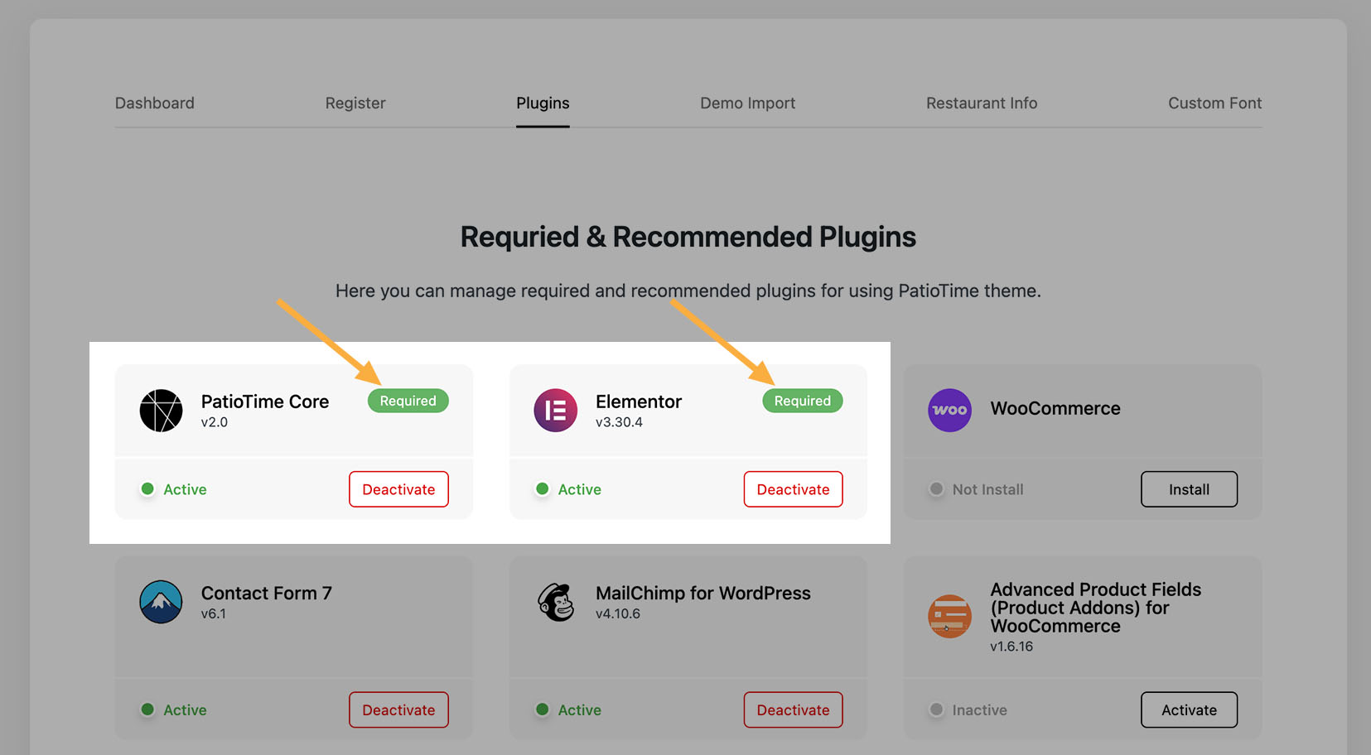Click the Elementor plugin logo icon

(x=555, y=411)
